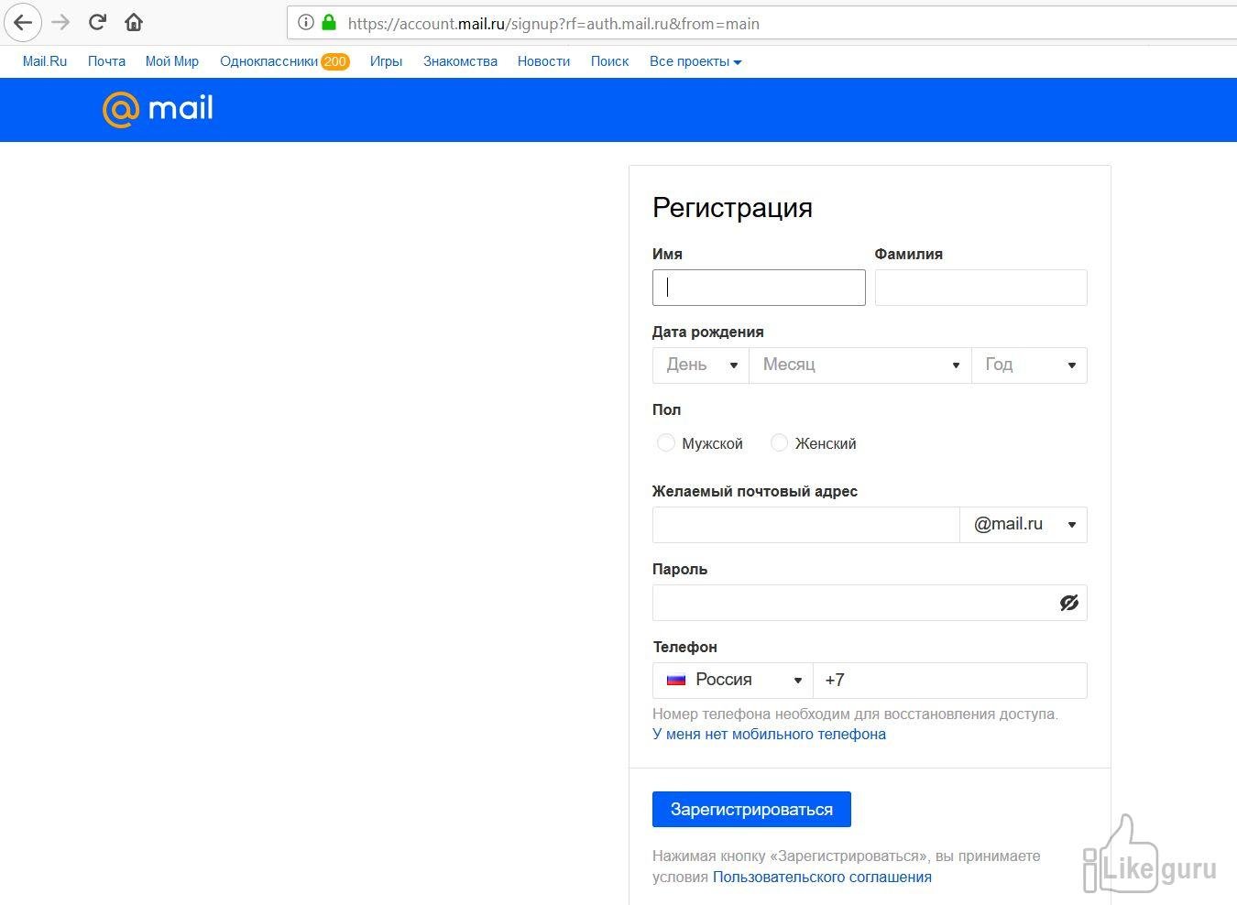Click into the Пароль password field
The width and height of the screenshot is (1237, 905).
click(x=870, y=603)
